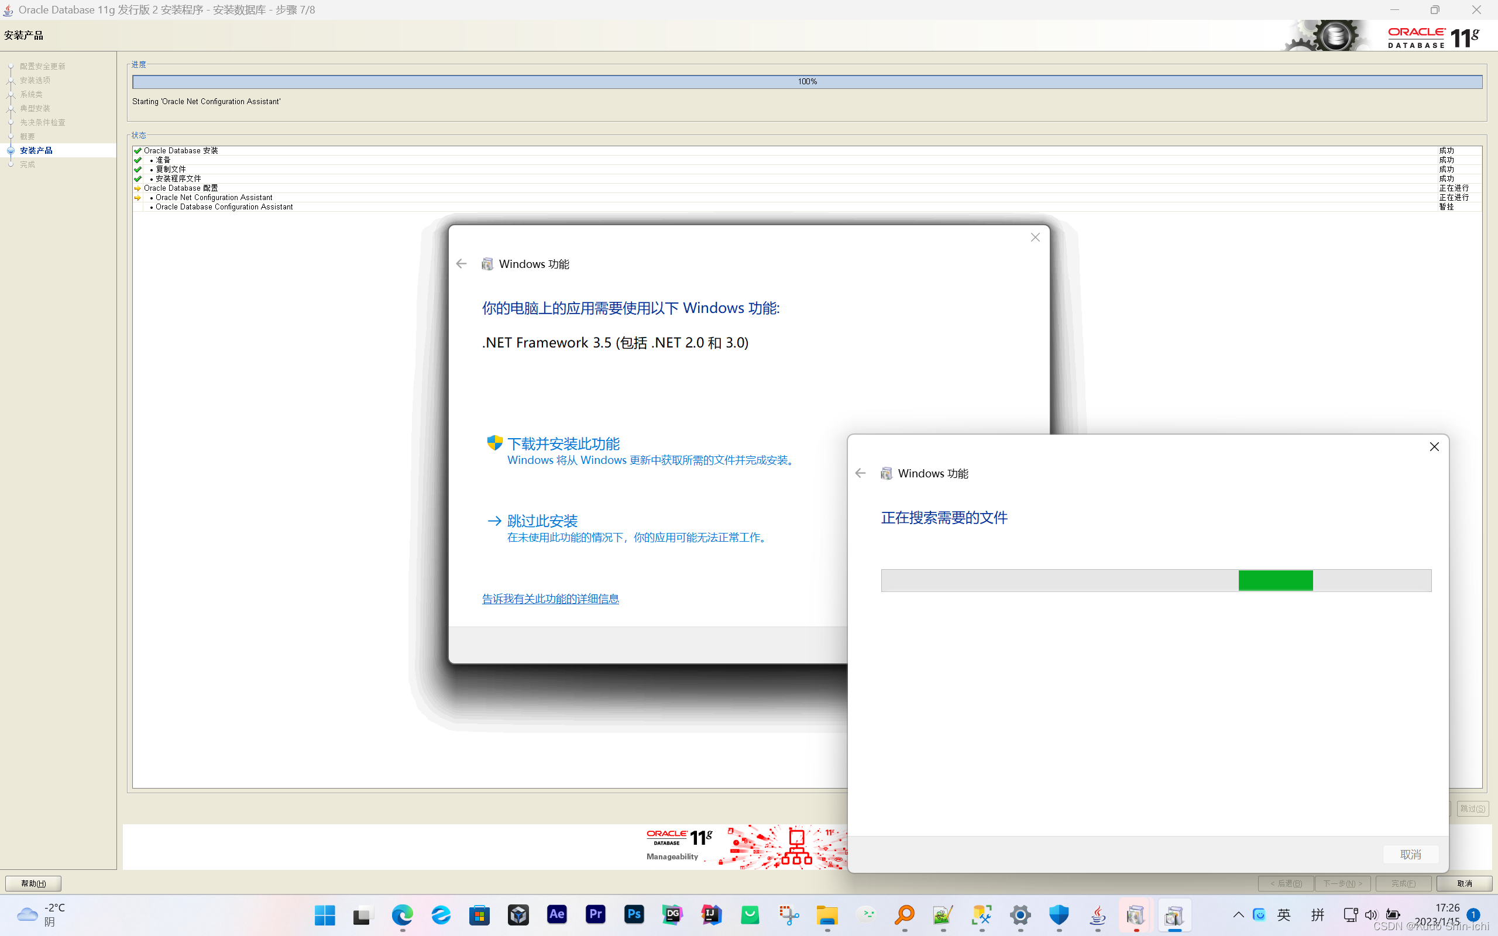The width and height of the screenshot is (1498, 936).
Task: Select the 安装选项 step
Action: coord(35,81)
